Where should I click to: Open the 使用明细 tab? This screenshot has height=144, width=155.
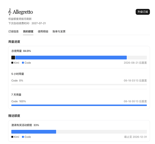pyautogui.click(x=43, y=31)
